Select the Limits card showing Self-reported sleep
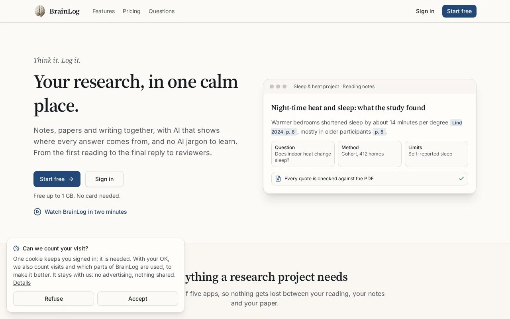 click(436, 154)
